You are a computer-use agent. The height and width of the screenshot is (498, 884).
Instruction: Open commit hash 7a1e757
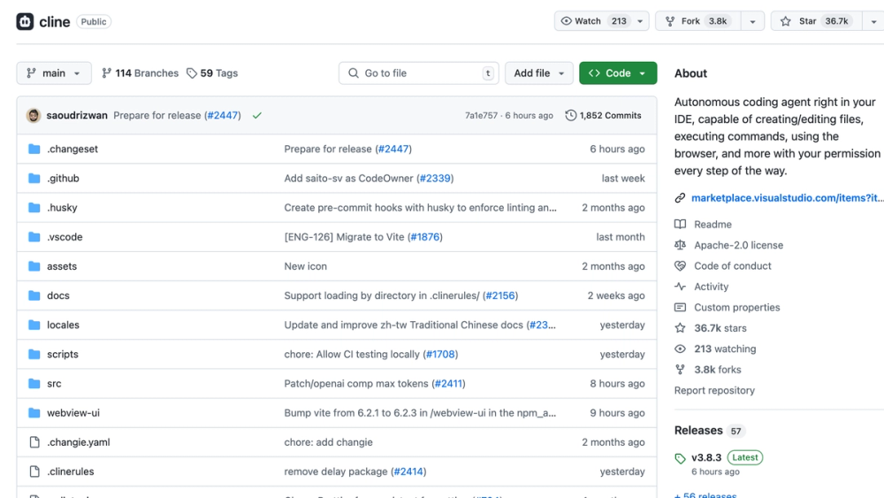point(481,116)
